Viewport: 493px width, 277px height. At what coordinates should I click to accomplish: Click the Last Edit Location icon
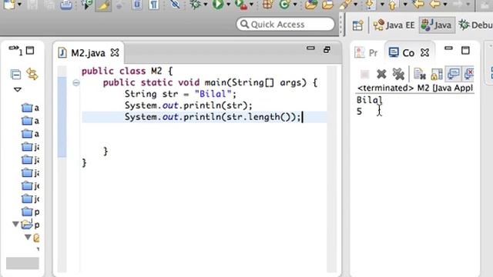click(418, 5)
